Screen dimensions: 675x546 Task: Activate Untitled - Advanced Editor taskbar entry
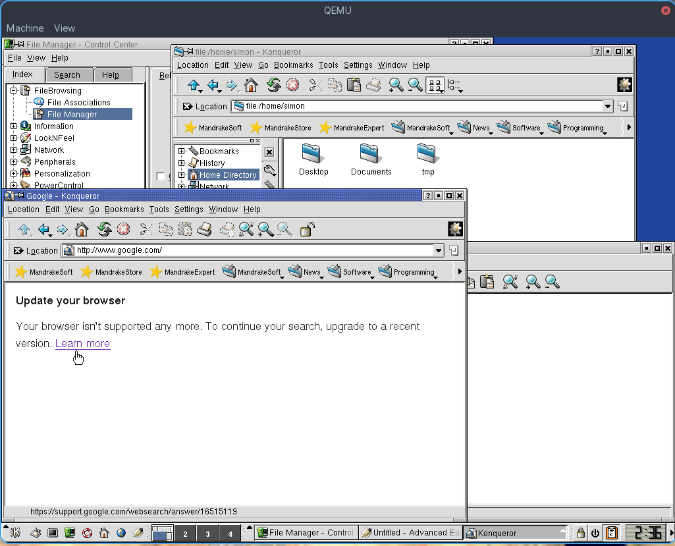tap(410, 533)
